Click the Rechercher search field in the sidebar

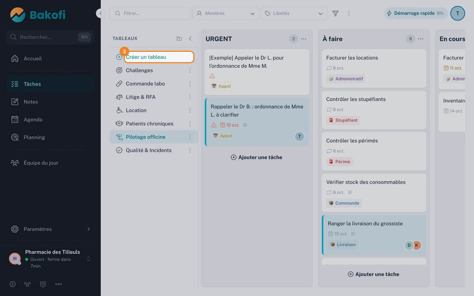tap(50, 37)
